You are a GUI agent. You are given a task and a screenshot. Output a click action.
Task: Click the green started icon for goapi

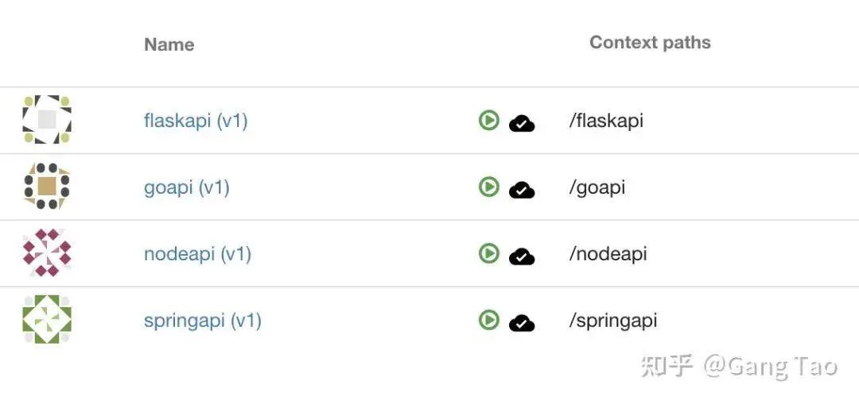(x=488, y=187)
